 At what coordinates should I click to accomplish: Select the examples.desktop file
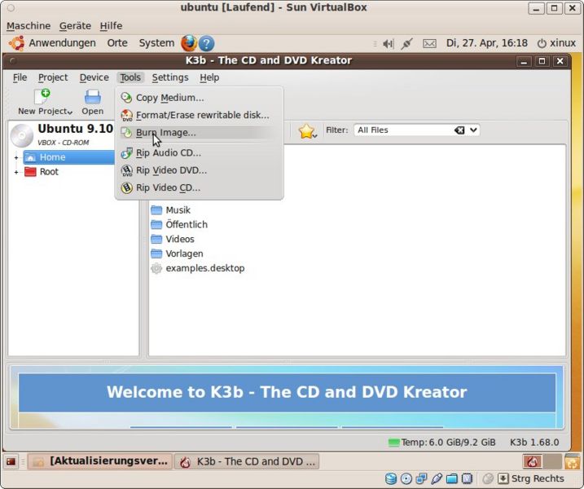tap(204, 268)
